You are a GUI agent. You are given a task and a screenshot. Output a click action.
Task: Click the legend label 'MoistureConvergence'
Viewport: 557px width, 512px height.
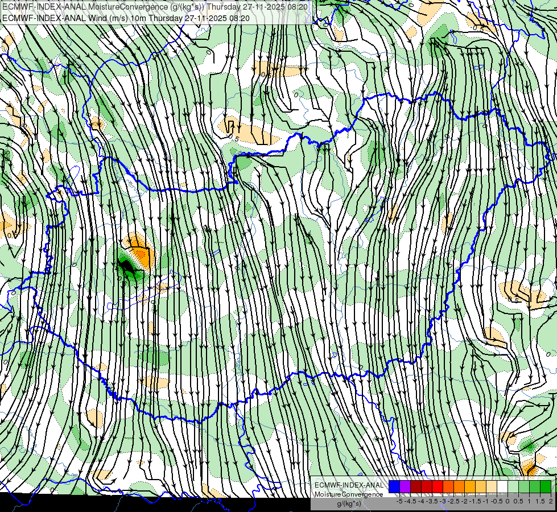[x=349, y=494]
